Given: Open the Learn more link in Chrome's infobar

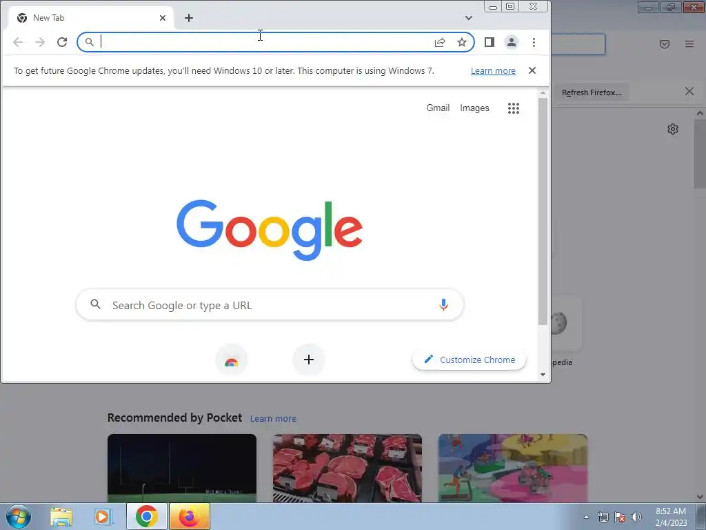Looking at the screenshot, I should [493, 71].
